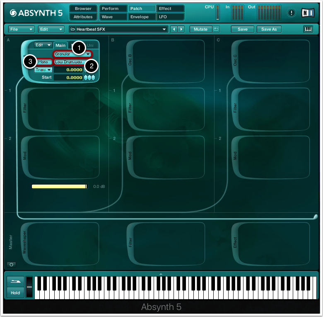This screenshot has height=317, width=323.
Task: Activate the Master Filter slot
Action: [166, 243]
